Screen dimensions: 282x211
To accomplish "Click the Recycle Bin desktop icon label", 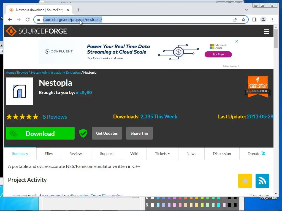I will click(x=268, y=198).
